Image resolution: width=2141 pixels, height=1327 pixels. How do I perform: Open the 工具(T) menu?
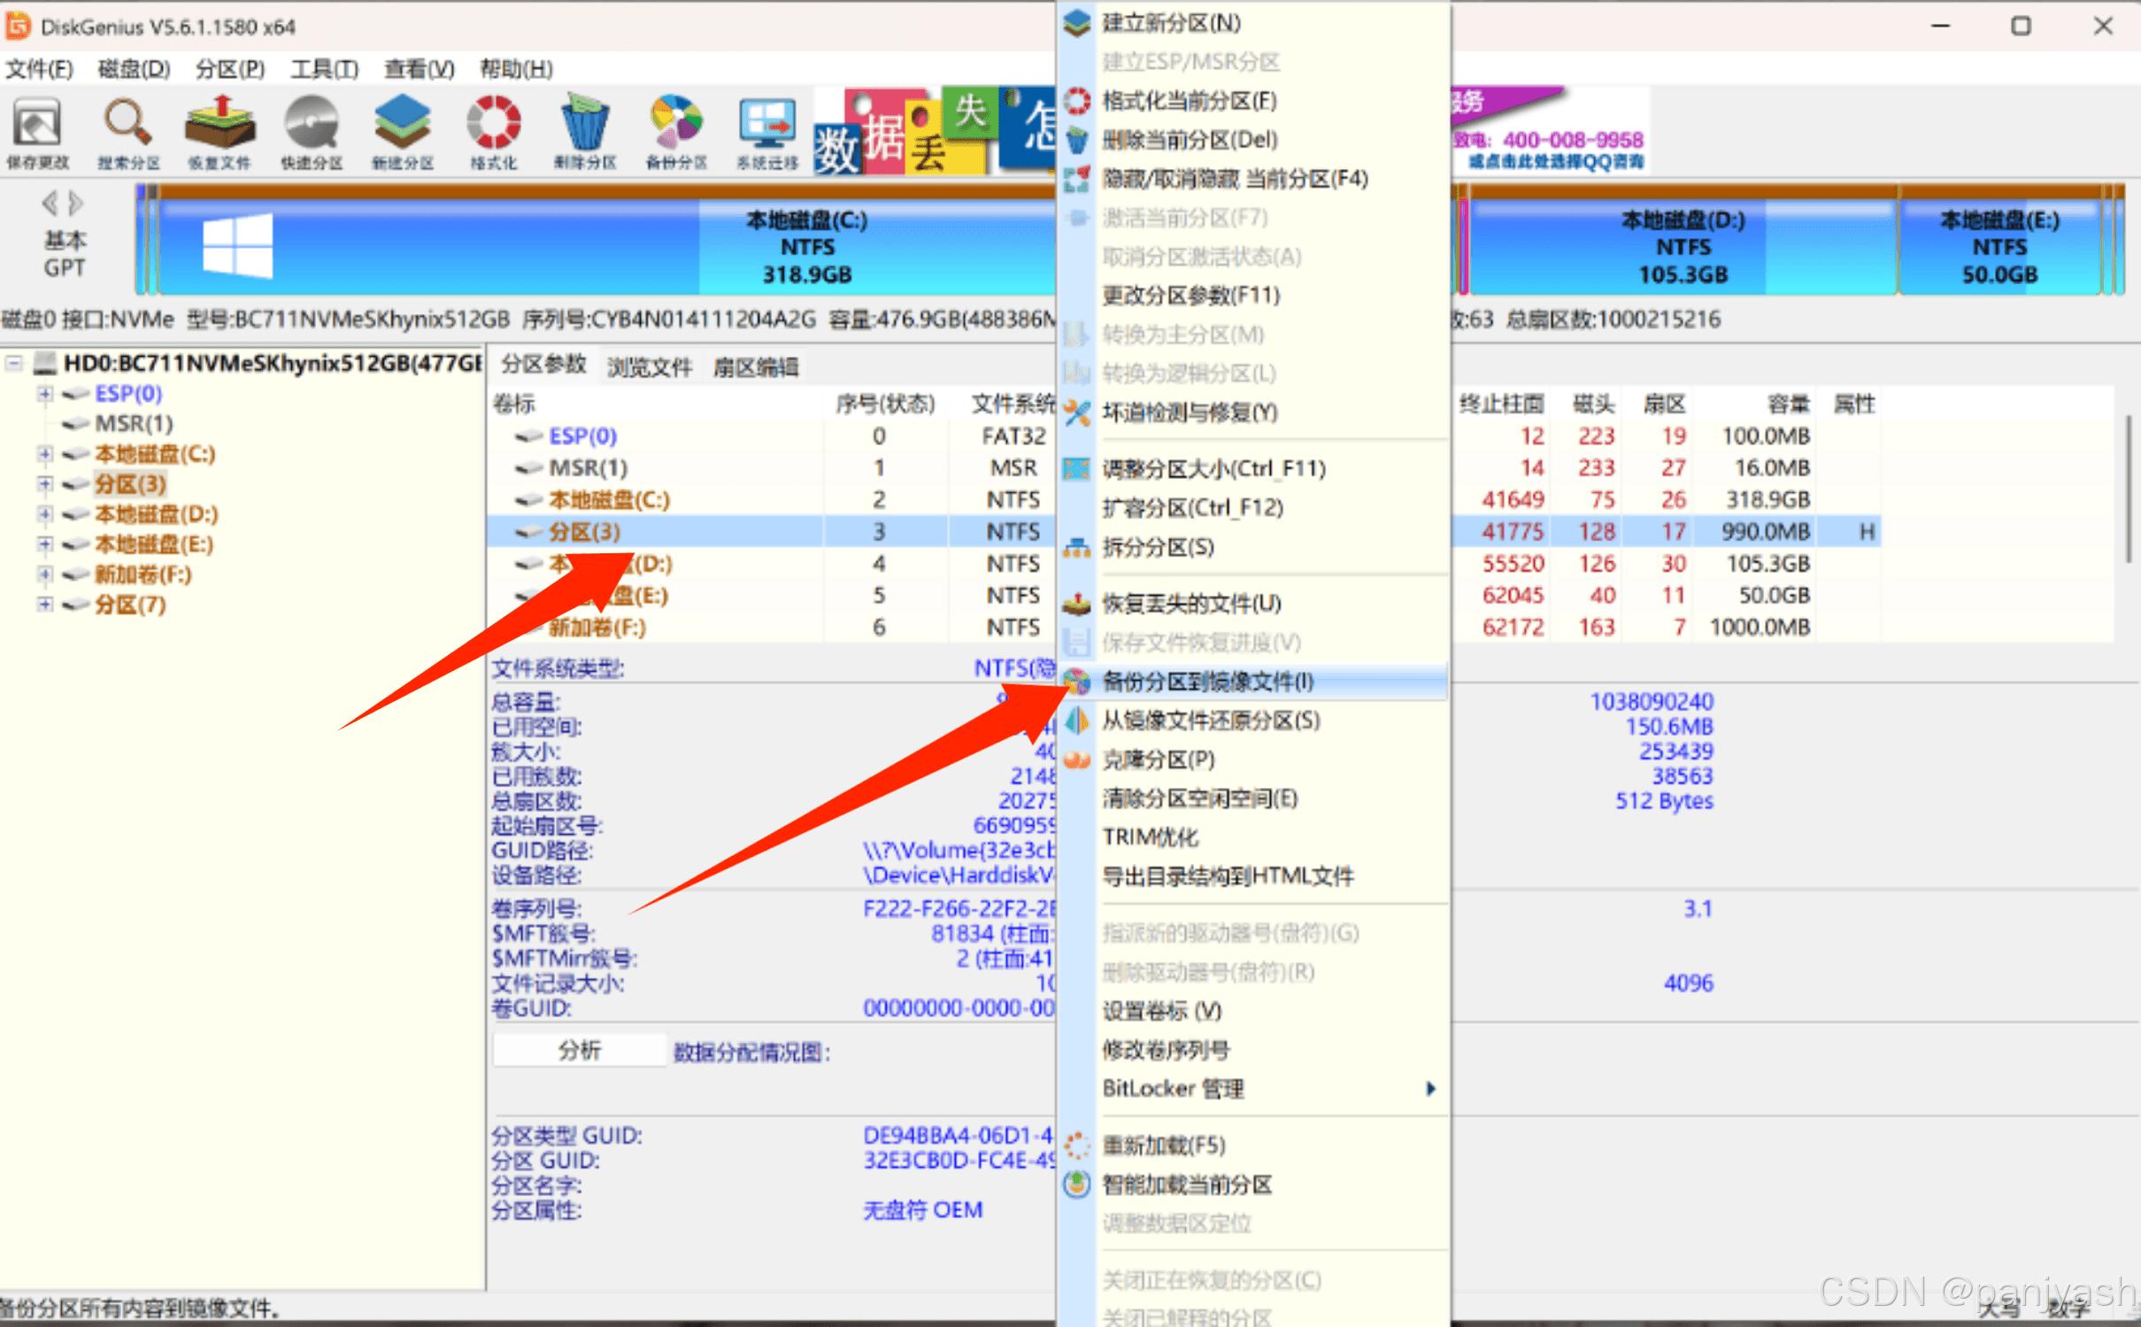click(324, 69)
